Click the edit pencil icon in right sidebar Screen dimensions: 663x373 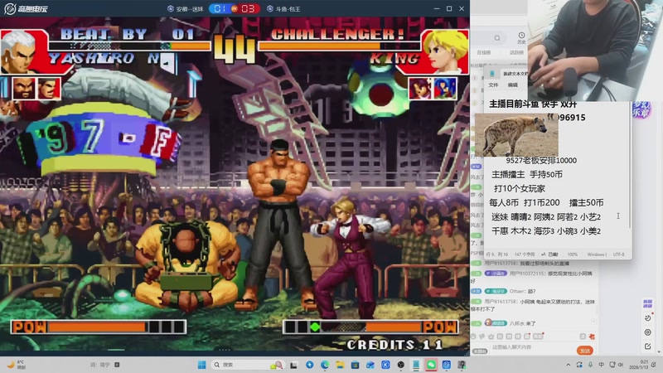pyautogui.click(x=648, y=346)
